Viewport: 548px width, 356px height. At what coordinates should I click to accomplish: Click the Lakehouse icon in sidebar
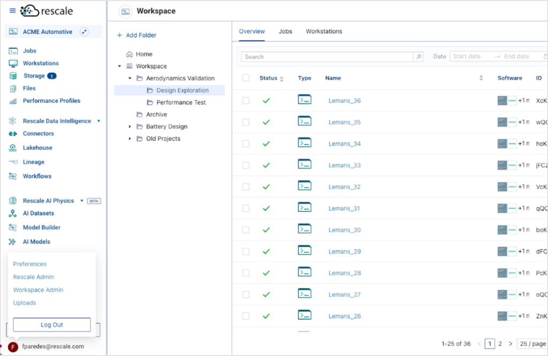pos(13,148)
